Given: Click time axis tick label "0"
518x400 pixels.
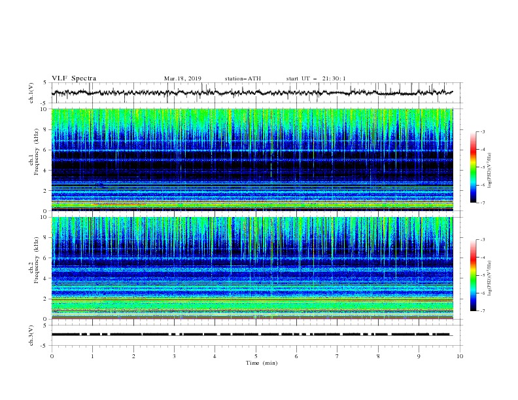Looking at the screenshot, I should pos(52,356).
